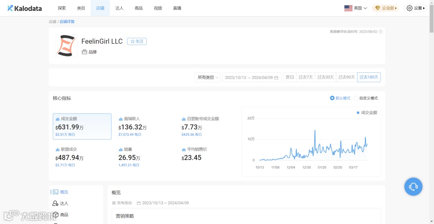Click the peak on the sales line chart

click(x=315, y=130)
